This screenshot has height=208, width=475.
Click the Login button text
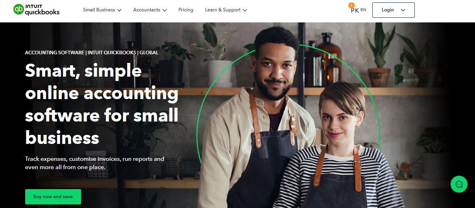tap(388, 10)
